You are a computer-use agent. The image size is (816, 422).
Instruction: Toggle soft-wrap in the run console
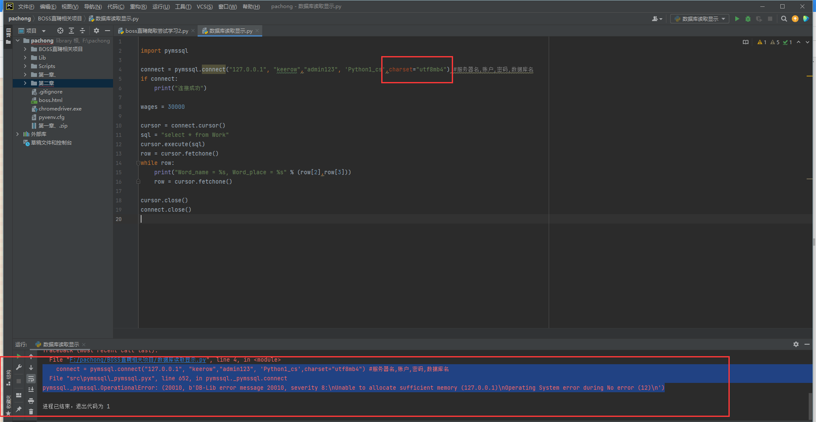[x=31, y=378]
